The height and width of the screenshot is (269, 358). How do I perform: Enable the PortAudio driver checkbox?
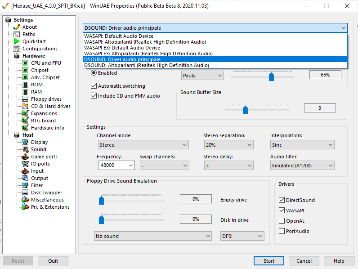tap(282, 231)
